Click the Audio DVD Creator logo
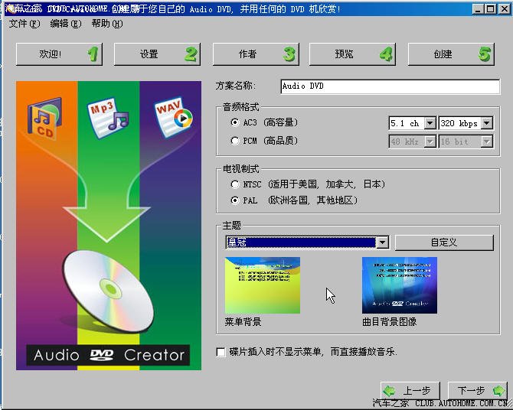The image size is (513, 410). click(109, 355)
